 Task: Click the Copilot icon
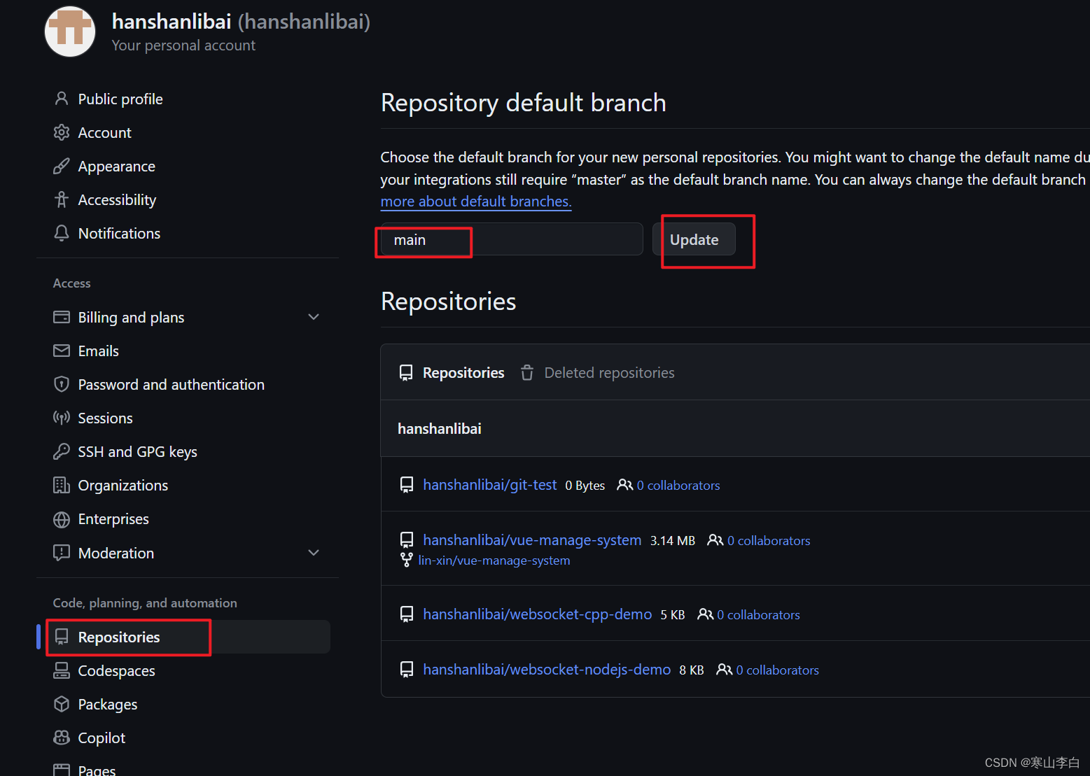[62, 738]
